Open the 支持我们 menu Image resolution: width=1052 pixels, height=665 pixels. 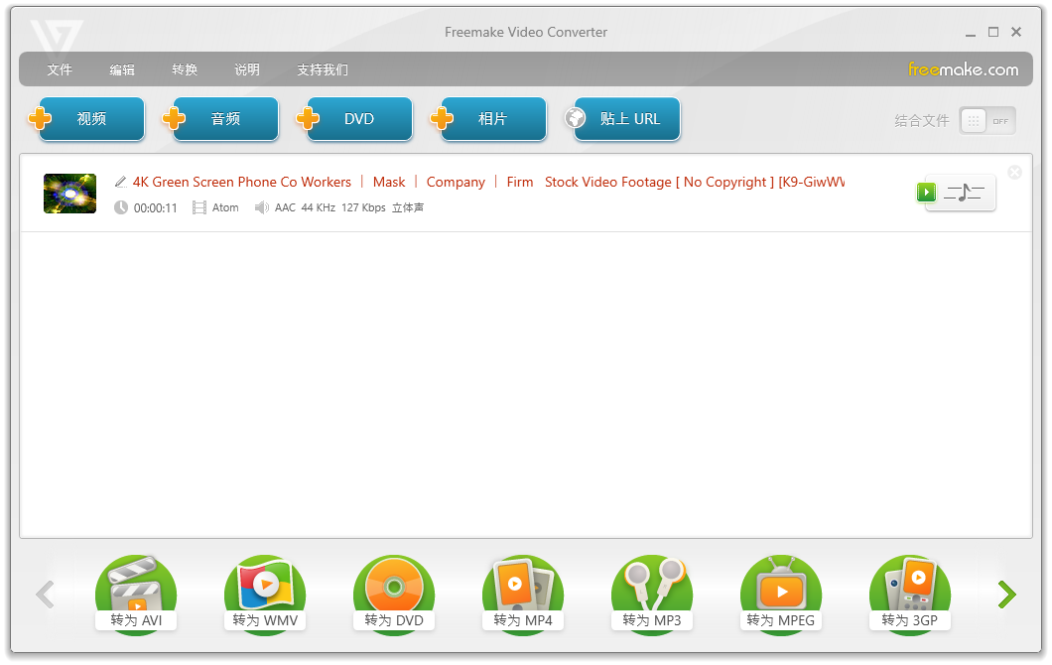coord(323,69)
